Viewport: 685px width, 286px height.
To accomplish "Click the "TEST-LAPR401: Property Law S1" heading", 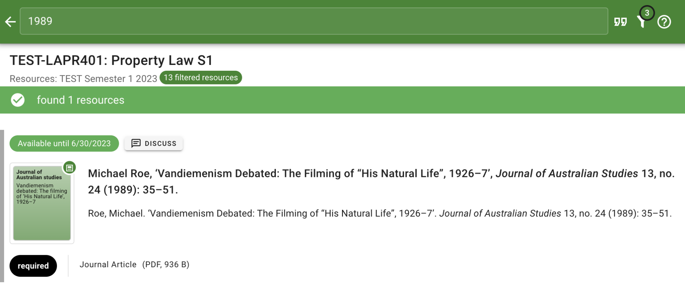I will pyautogui.click(x=111, y=60).
